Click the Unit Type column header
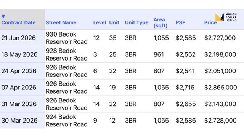This screenshot has height=137, width=244. [136, 23]
